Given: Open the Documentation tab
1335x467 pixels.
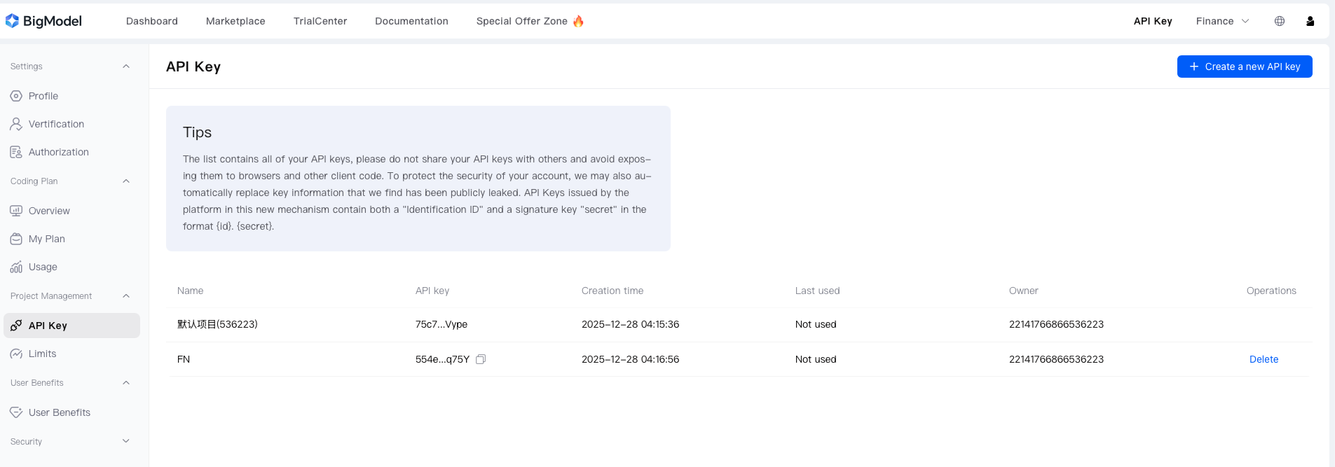Looking at the screenshot, I should coord(411,21).
